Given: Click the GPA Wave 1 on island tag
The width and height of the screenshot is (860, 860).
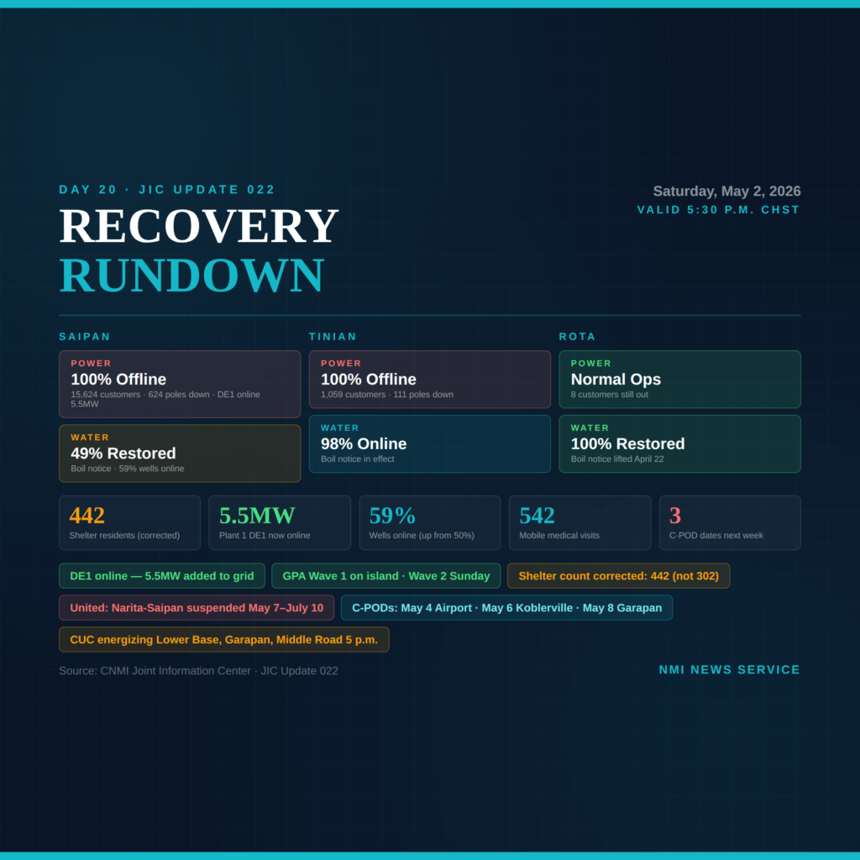Looking at the screenshot, I should click(x=386, y=576).
